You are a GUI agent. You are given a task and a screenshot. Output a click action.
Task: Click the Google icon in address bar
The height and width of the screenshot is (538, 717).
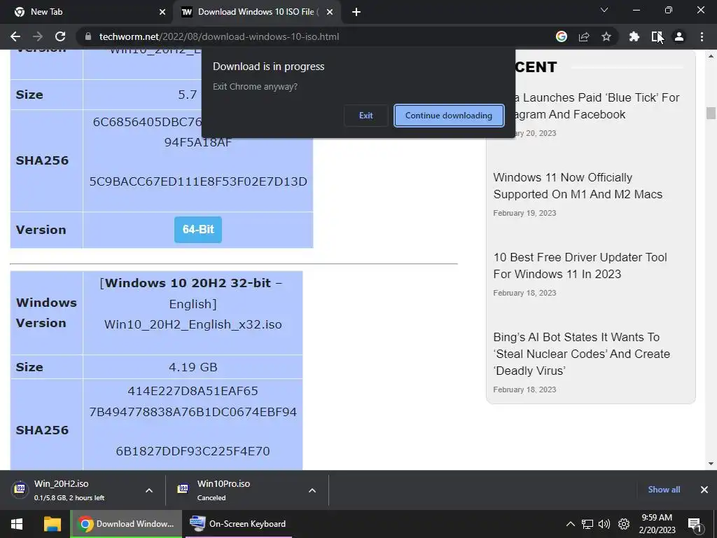(562, 36)
